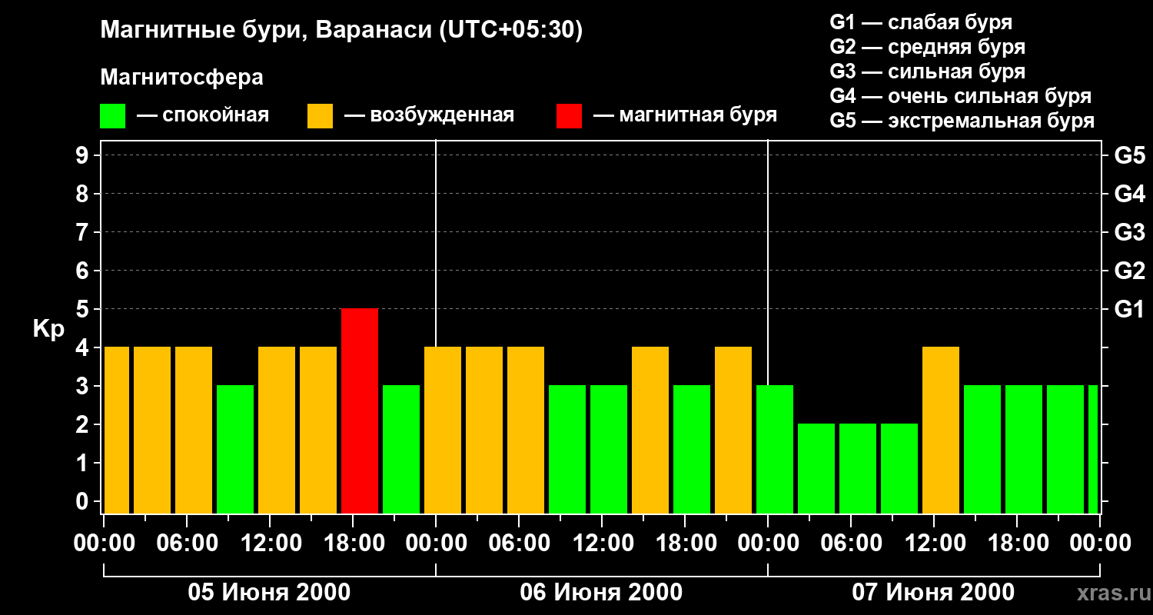
Task: Click 06:00 time label of 06 Июня
Action: [519, 543]
